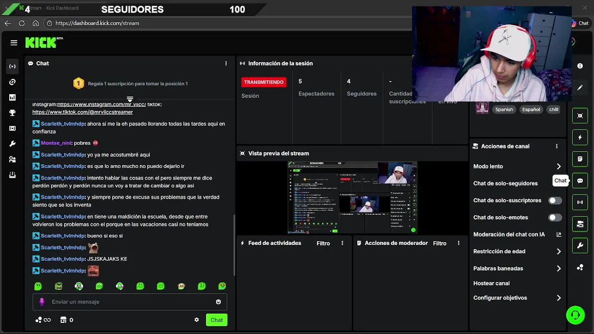
Task: Send message with green Chat button
Action: (x=217, y=320)
